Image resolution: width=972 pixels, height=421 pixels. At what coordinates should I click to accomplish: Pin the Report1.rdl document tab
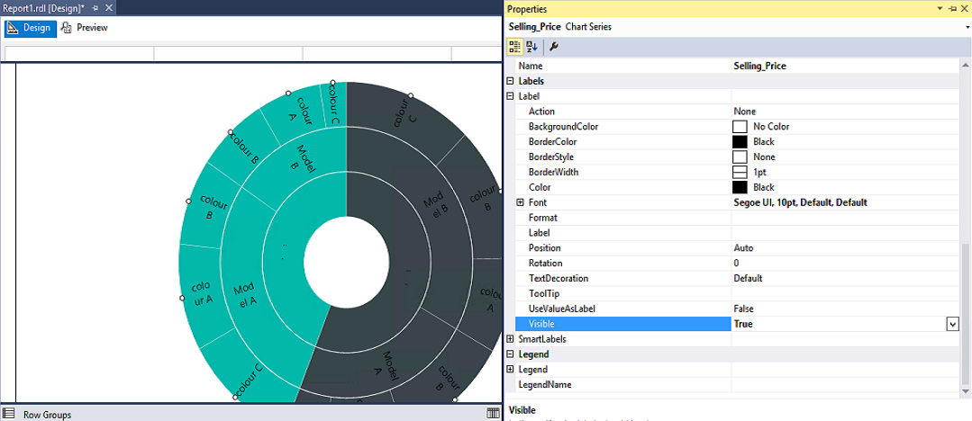[x=95, y=8]
